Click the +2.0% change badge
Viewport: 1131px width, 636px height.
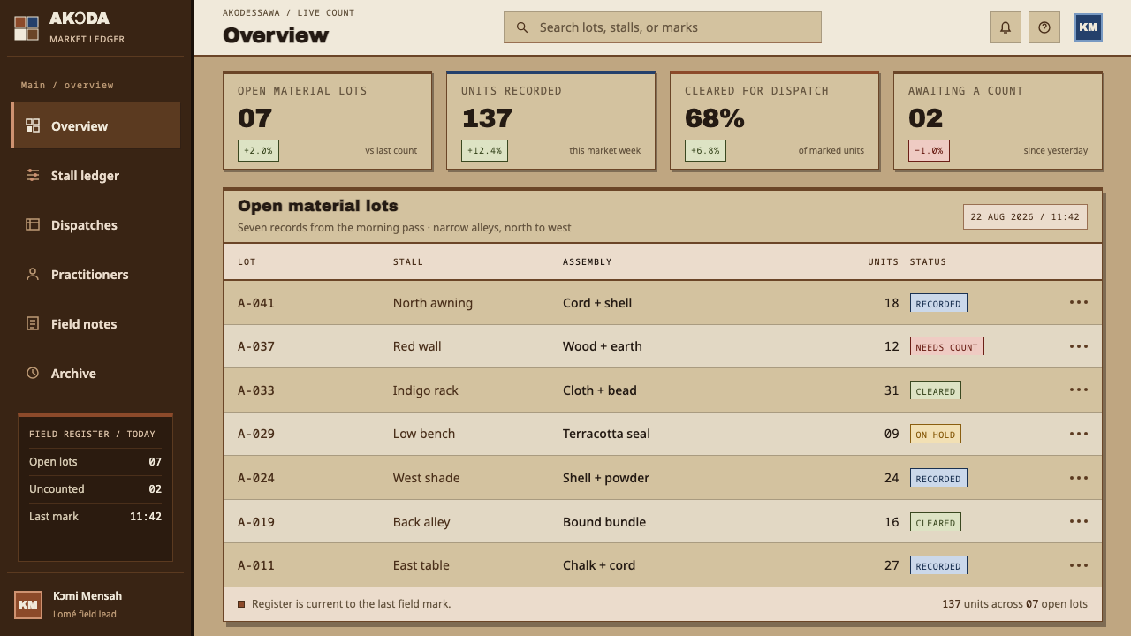(x=258, y=150)
